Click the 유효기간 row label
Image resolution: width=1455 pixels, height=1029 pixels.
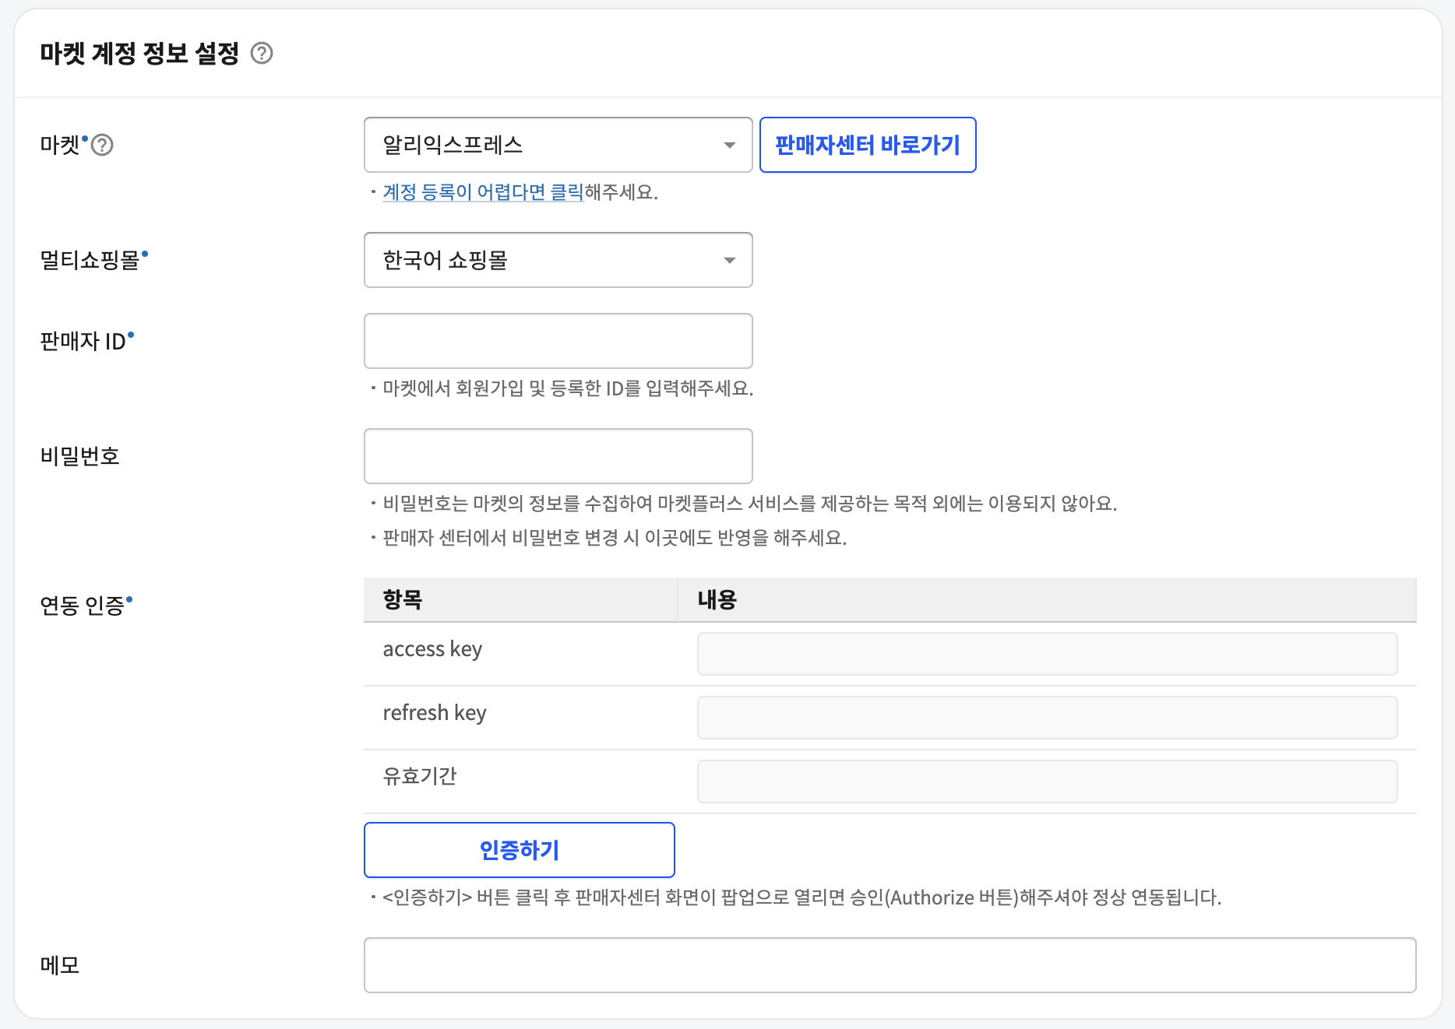(x=420, y=776)
